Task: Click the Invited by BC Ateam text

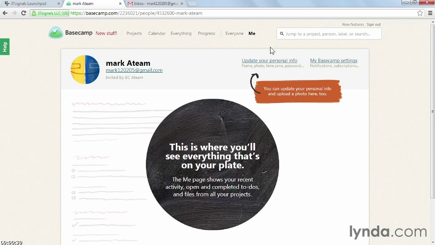Action: 124,78
